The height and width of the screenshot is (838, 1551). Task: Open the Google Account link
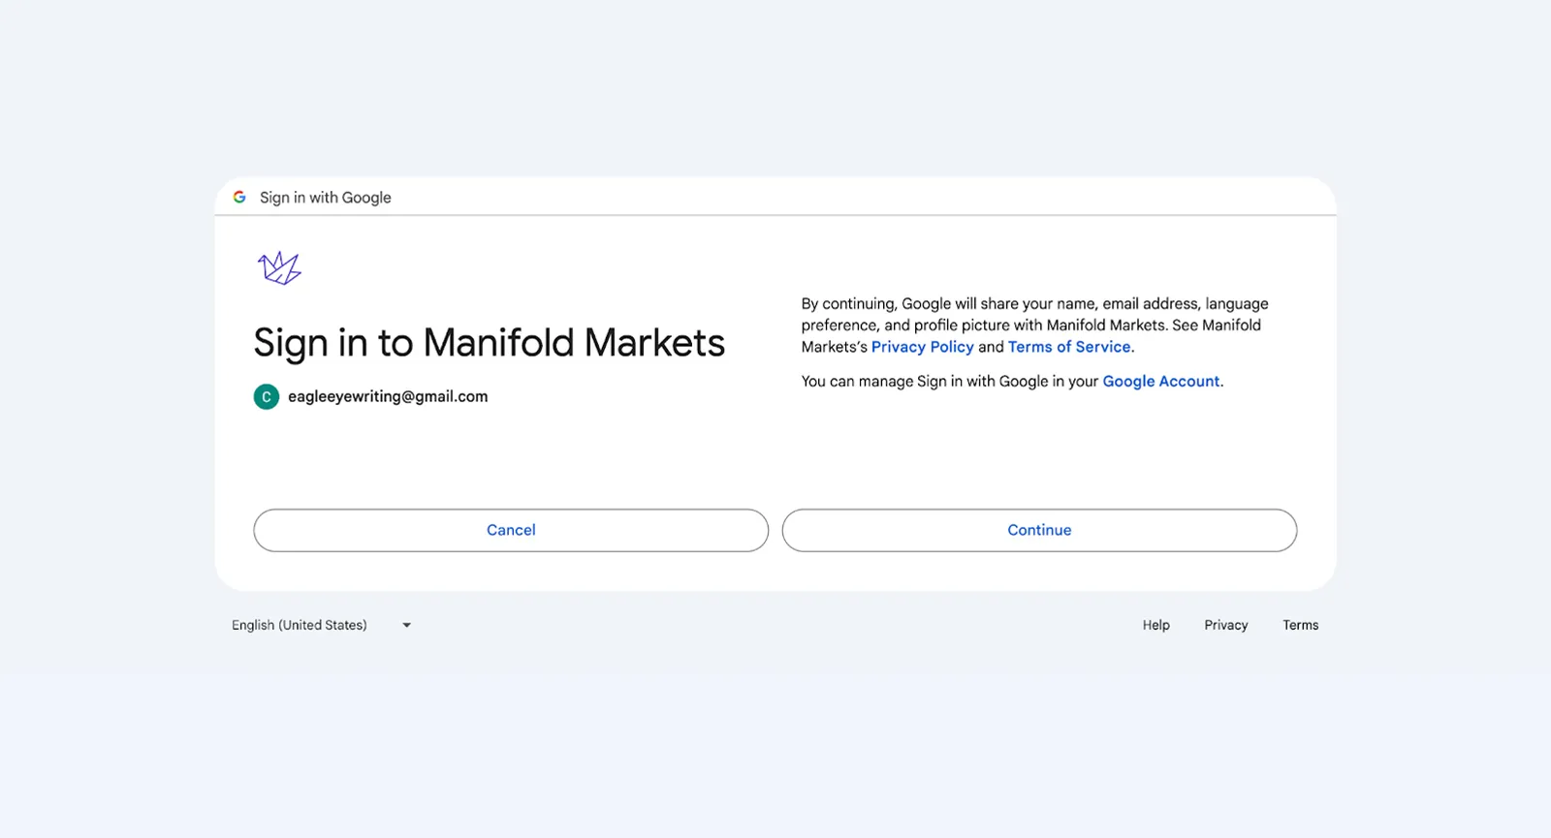[x=1161, y=382]
